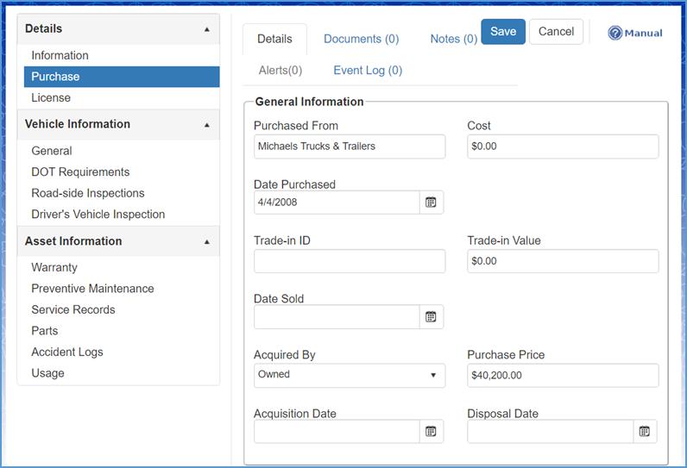Open the Alerts tab
687x468 pixels.
[280, 71]
